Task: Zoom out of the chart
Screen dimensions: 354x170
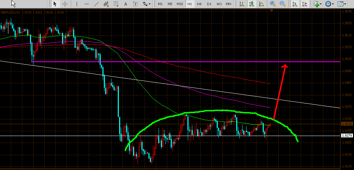Action: point(283,4)
